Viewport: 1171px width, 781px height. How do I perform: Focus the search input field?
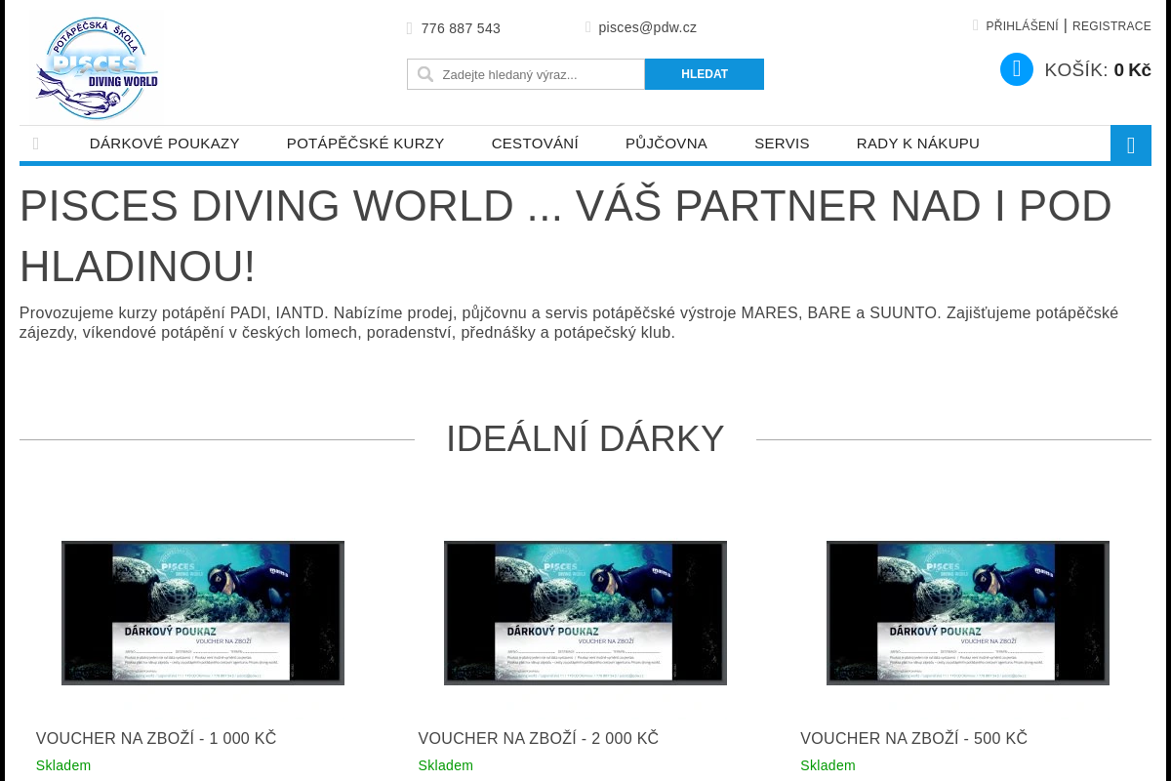point(526,74)
